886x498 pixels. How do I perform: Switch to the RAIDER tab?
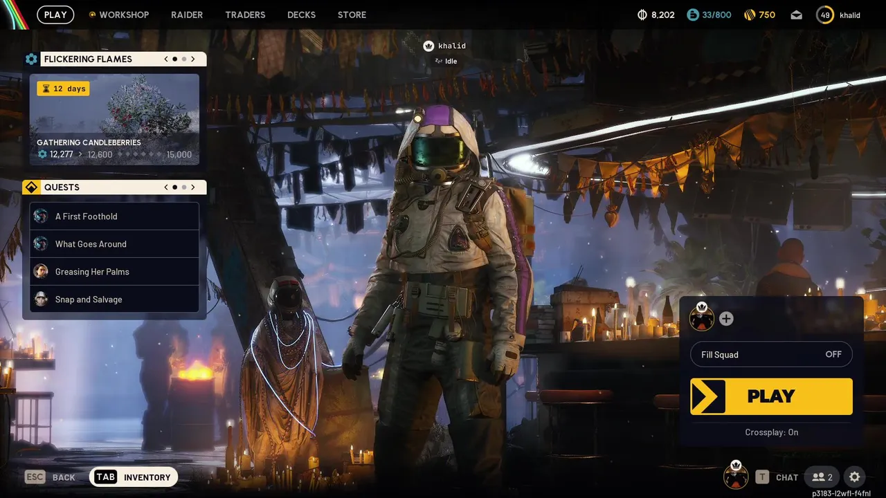point(187,15)
